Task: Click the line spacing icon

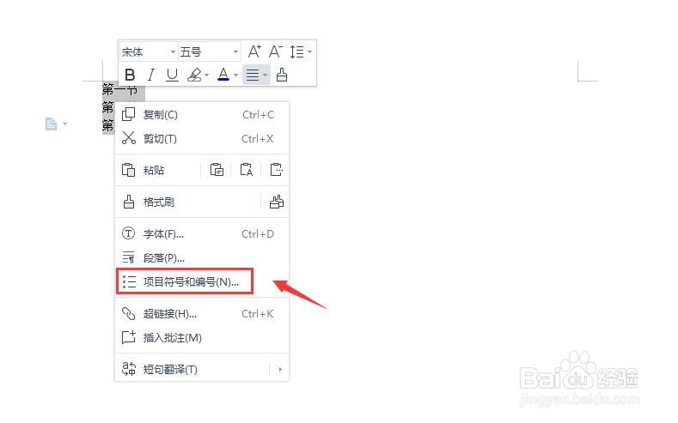Action: (x=296, y=51)
